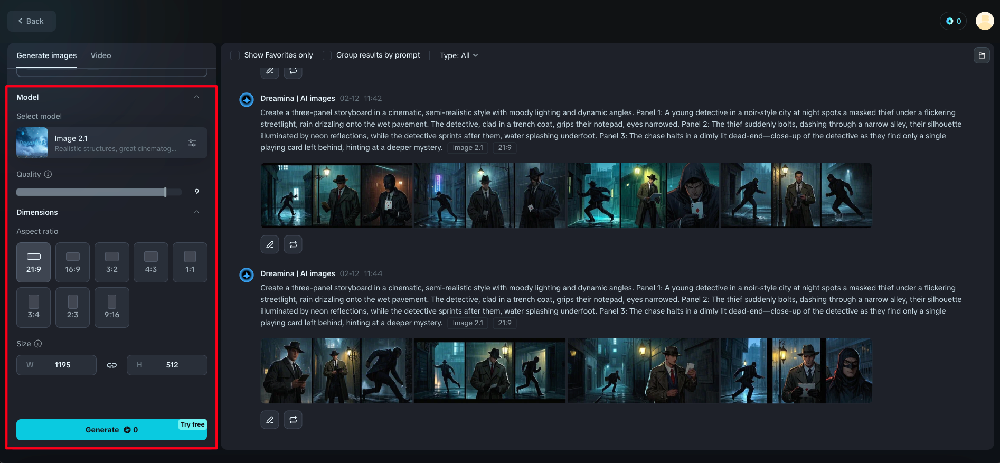The image size is (1000, 463).
Task: Select 1:1 aspect ratio
Action: 190,262
